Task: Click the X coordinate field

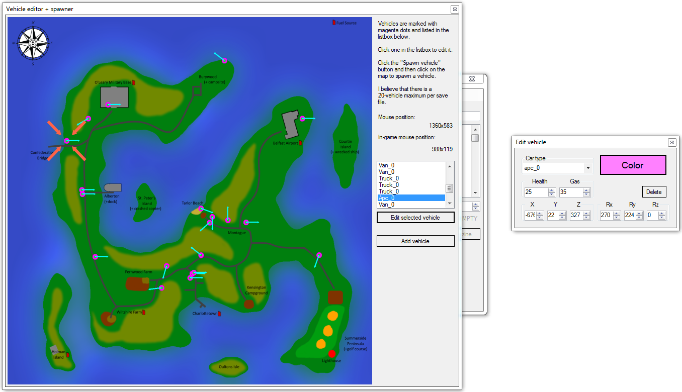Action: click(x=530, y=215)
